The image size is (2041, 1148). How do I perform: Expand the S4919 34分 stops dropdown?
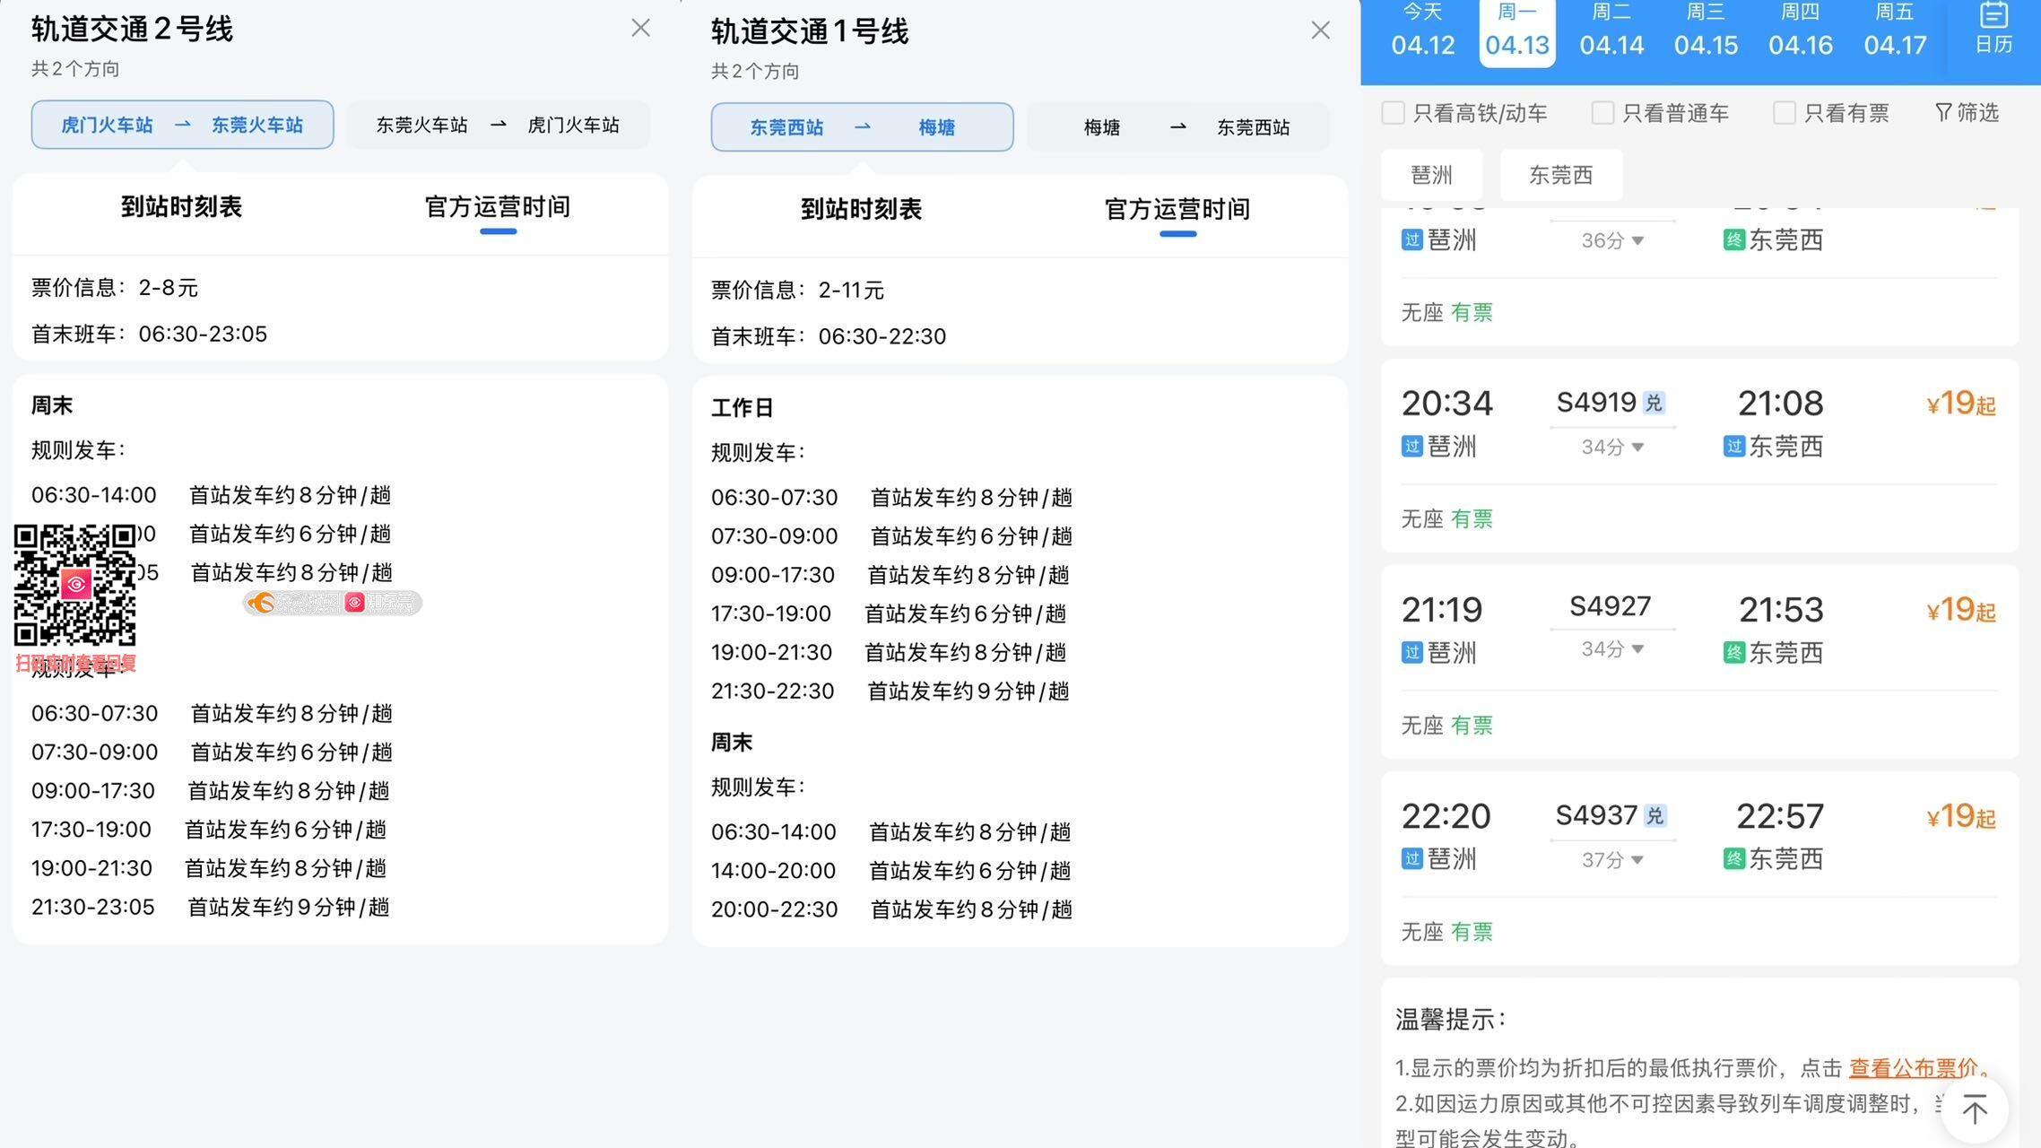pos(1612,447)
